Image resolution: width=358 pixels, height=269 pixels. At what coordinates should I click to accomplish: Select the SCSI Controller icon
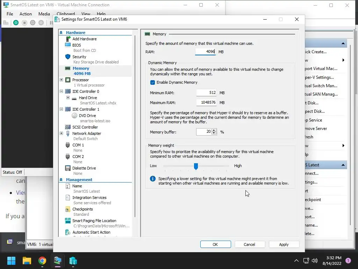click(68, 127)
